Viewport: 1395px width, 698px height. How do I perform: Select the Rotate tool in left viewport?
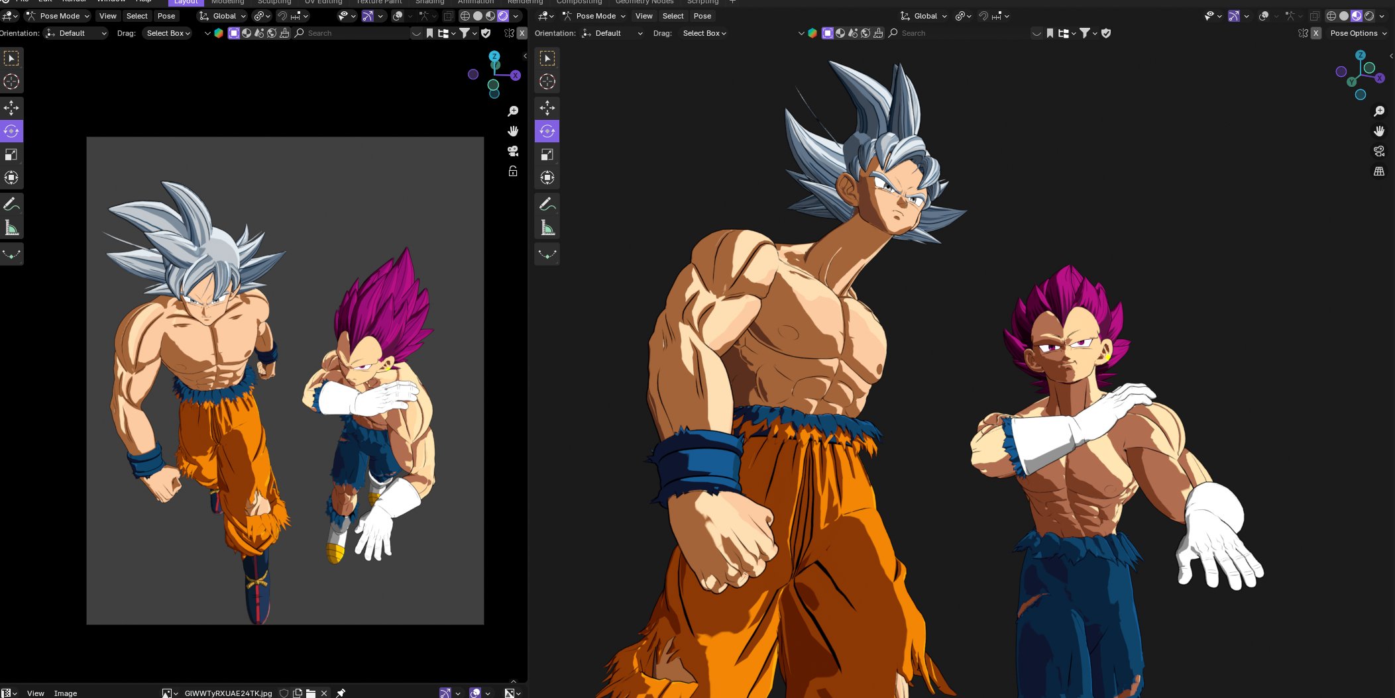pos(11,131)
